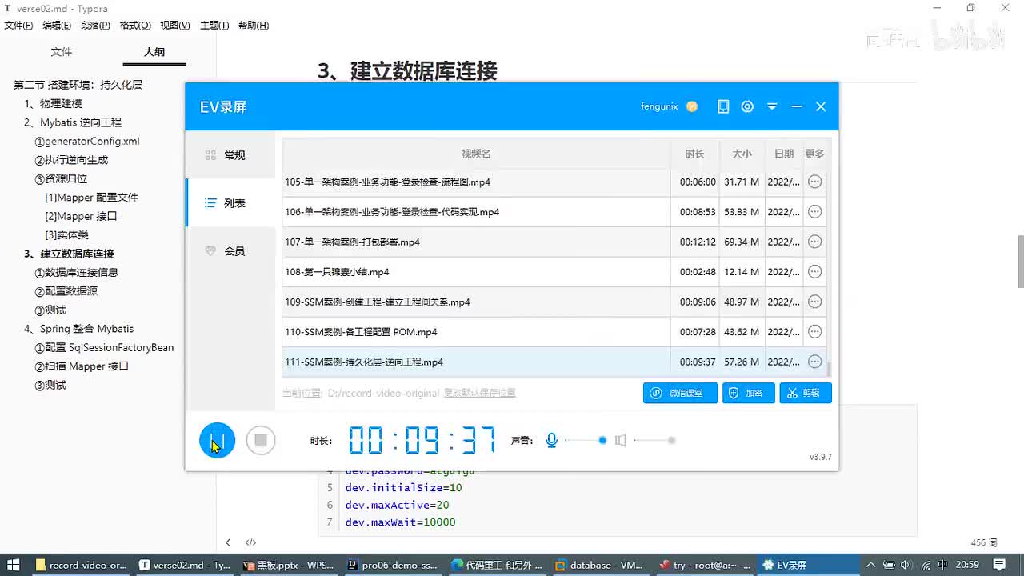
Task: Select 110-SSM案例-各工程配置 POM.mp4
Action: (x=554, y=332)
